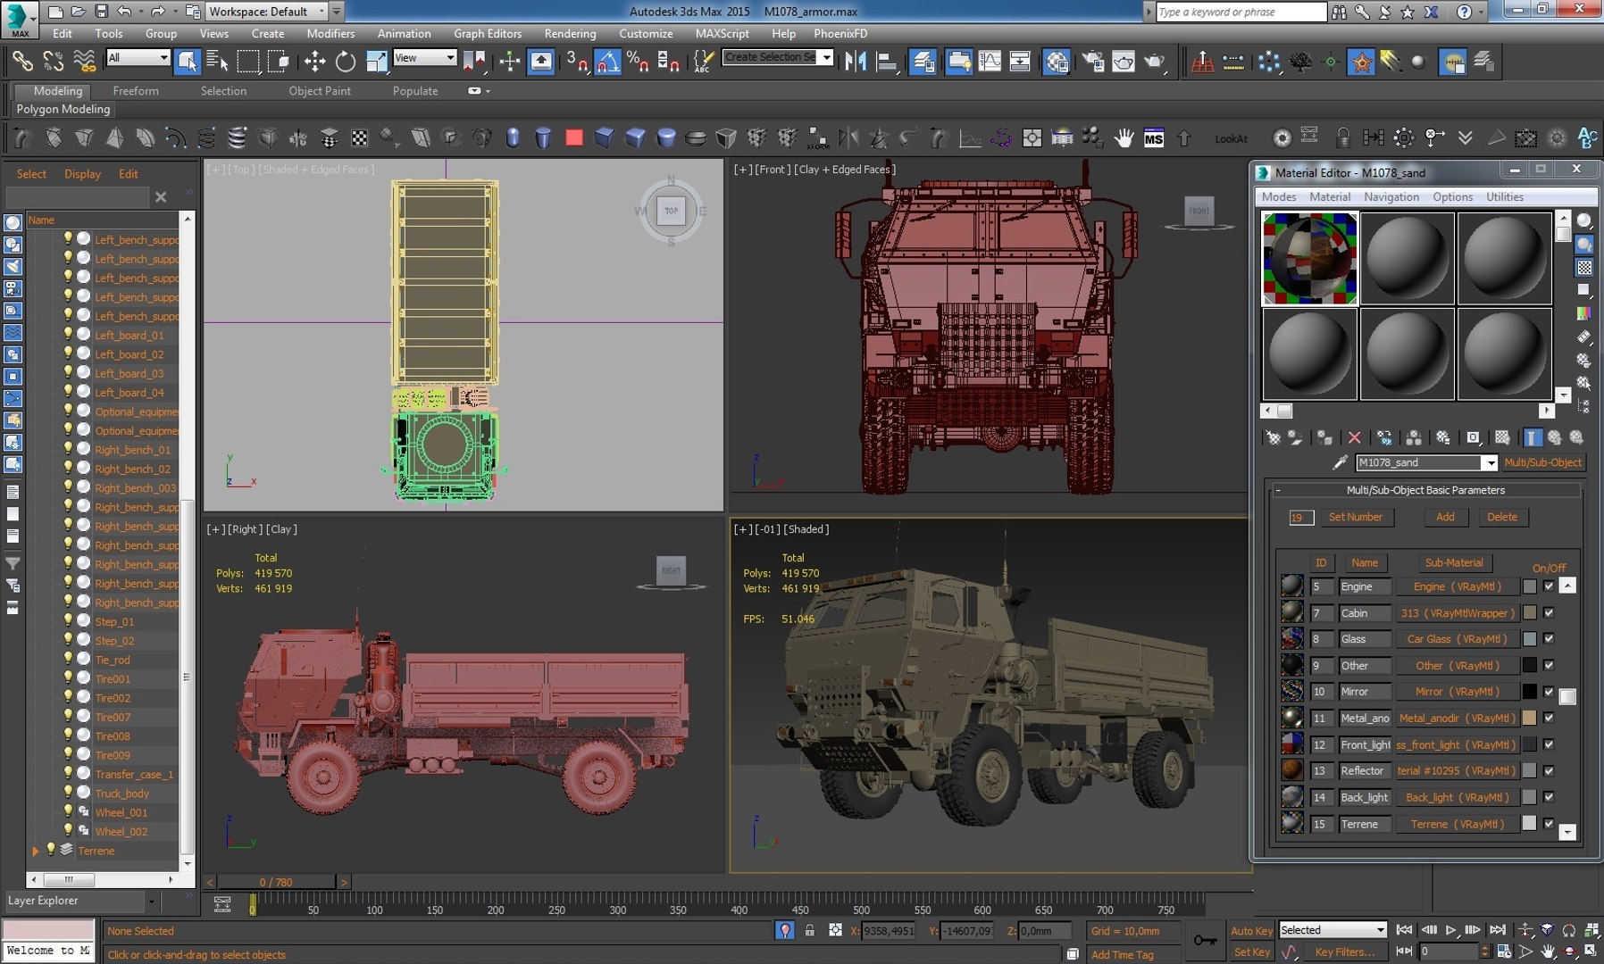Switch to the Object Paint ribbon tab
The width and height of the screenshot is (1604, 964).
320,90
